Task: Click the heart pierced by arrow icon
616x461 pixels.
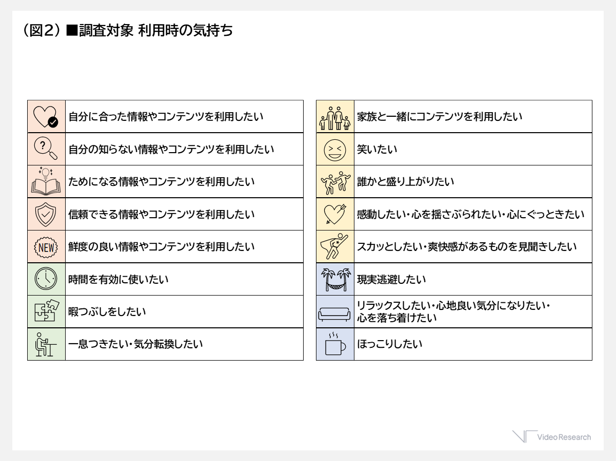Action: pyautogui.click(x=334, y=215)
